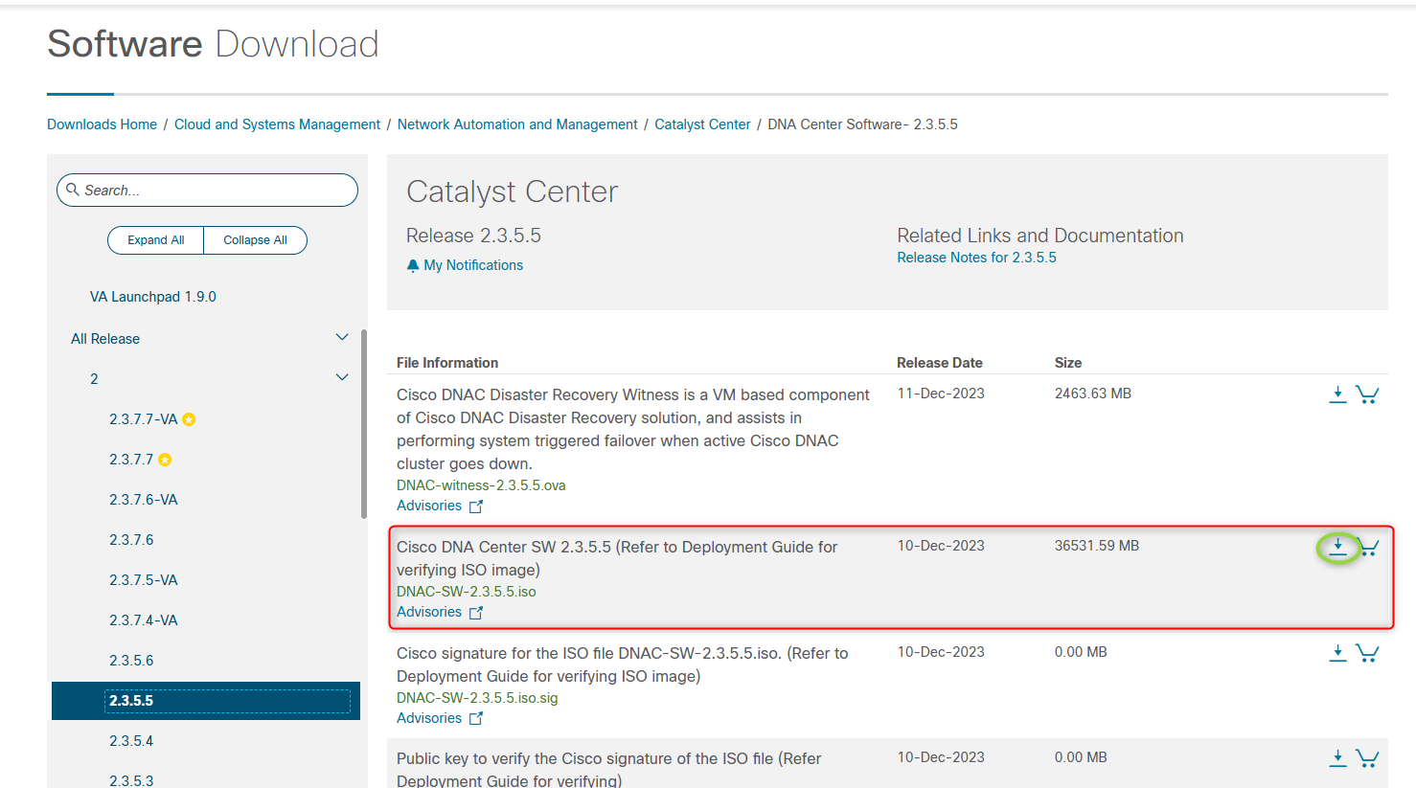The image size is (1416, 788).
Task: Select release 2.3.7.7
Action: click(131, 460)
